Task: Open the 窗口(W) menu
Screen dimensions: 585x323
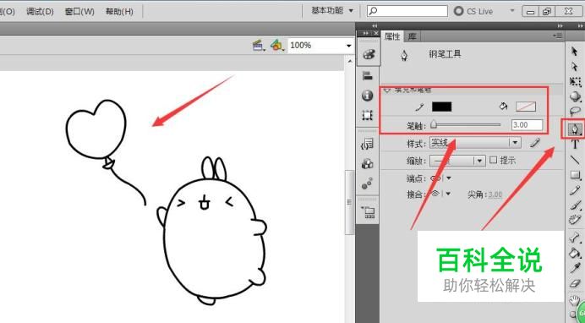Action: pos(79,12)
